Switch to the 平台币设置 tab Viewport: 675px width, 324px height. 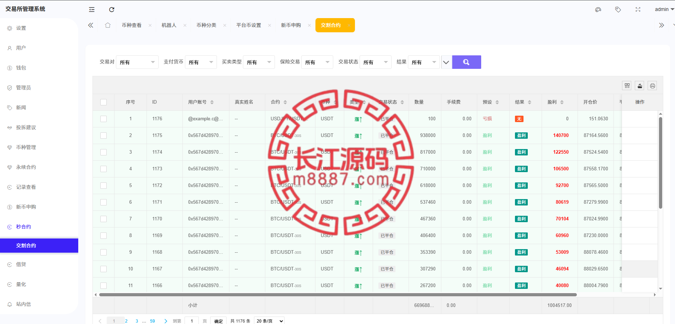(249, 25)
